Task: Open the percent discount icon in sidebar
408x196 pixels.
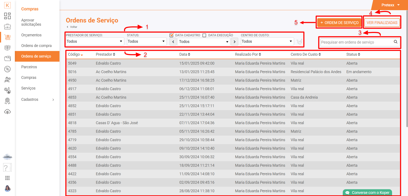Action: (7, 69)
